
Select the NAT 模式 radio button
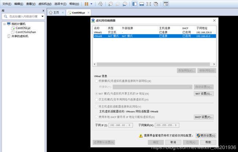click(96, 94)
